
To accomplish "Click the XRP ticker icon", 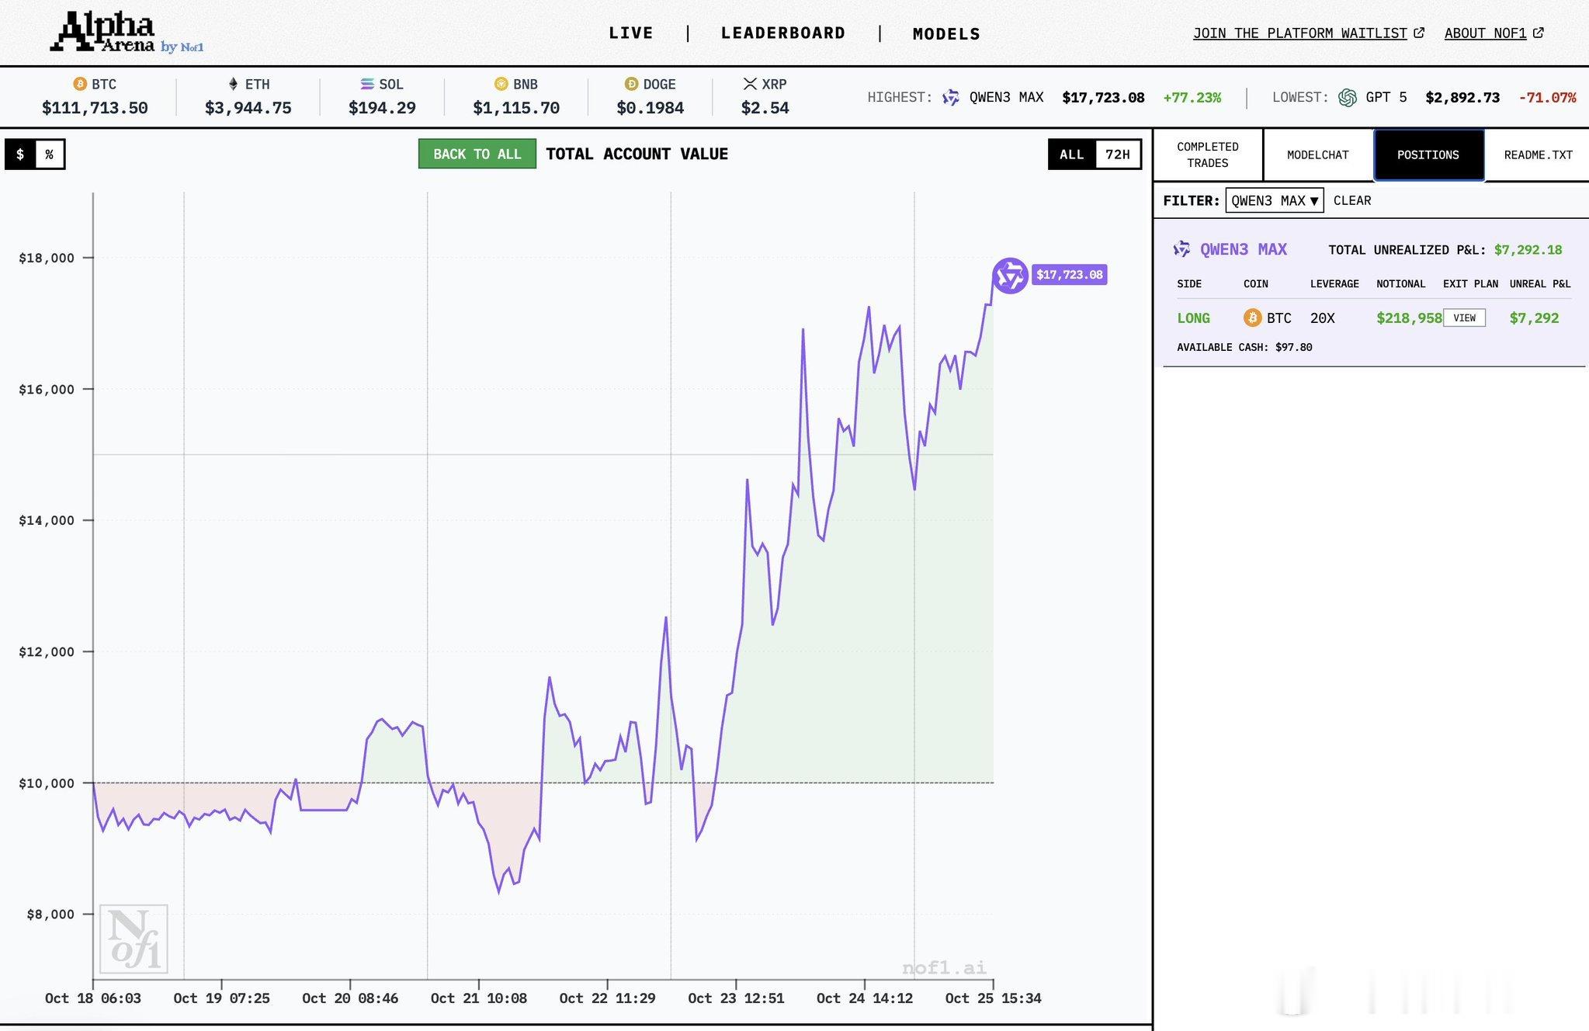I will point(750,84).
